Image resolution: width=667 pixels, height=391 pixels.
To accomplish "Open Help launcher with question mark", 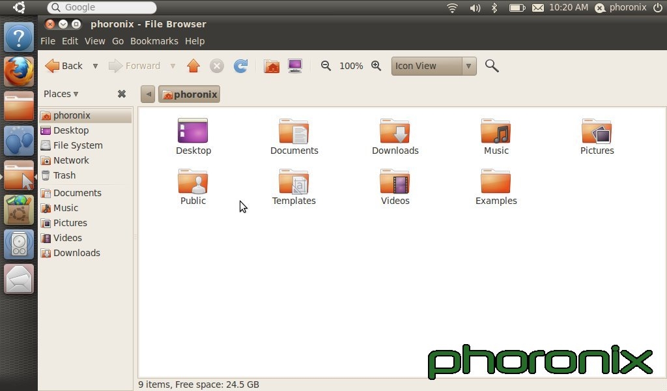I will point(19,37).
